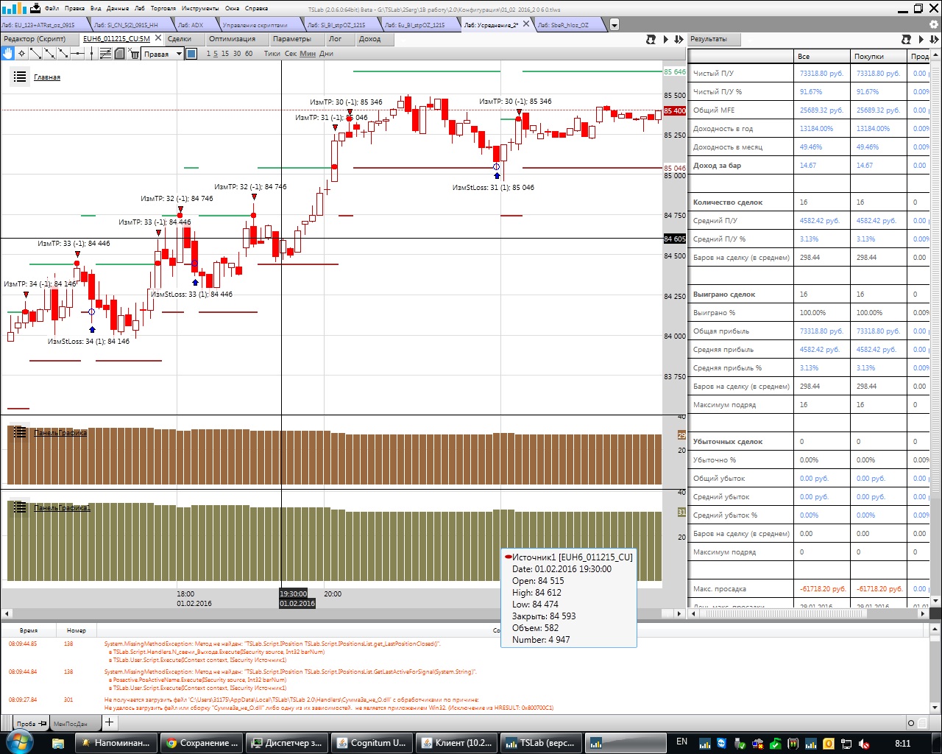
Task: Close the EUH6_011215_CU:5M chart tab
Action: click(x=158, y=38)
